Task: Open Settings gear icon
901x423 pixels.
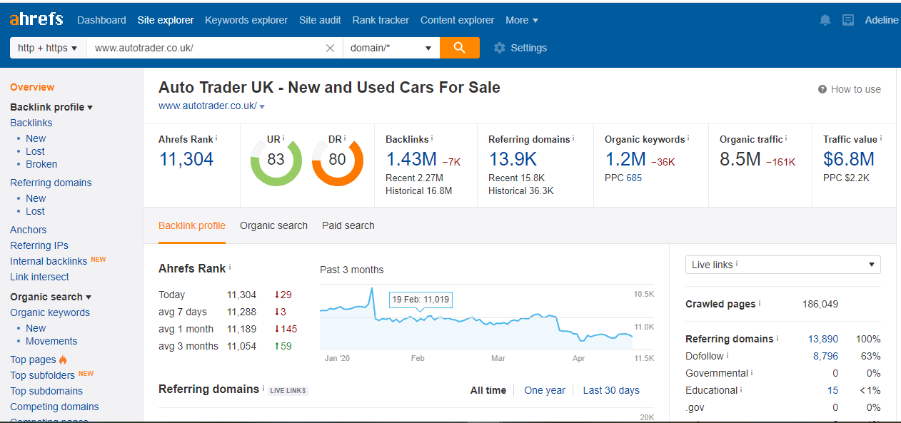Action: pyautogui.click(x=500, y=48)
